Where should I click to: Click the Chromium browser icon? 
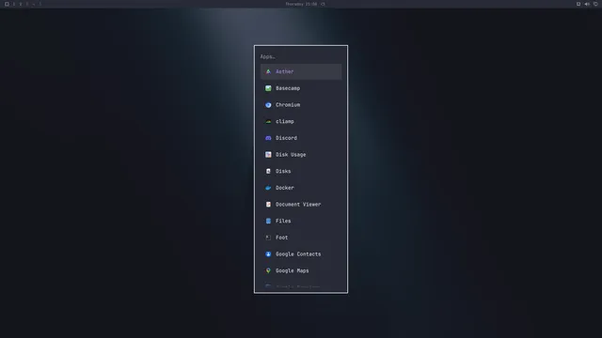click(268, 104)
